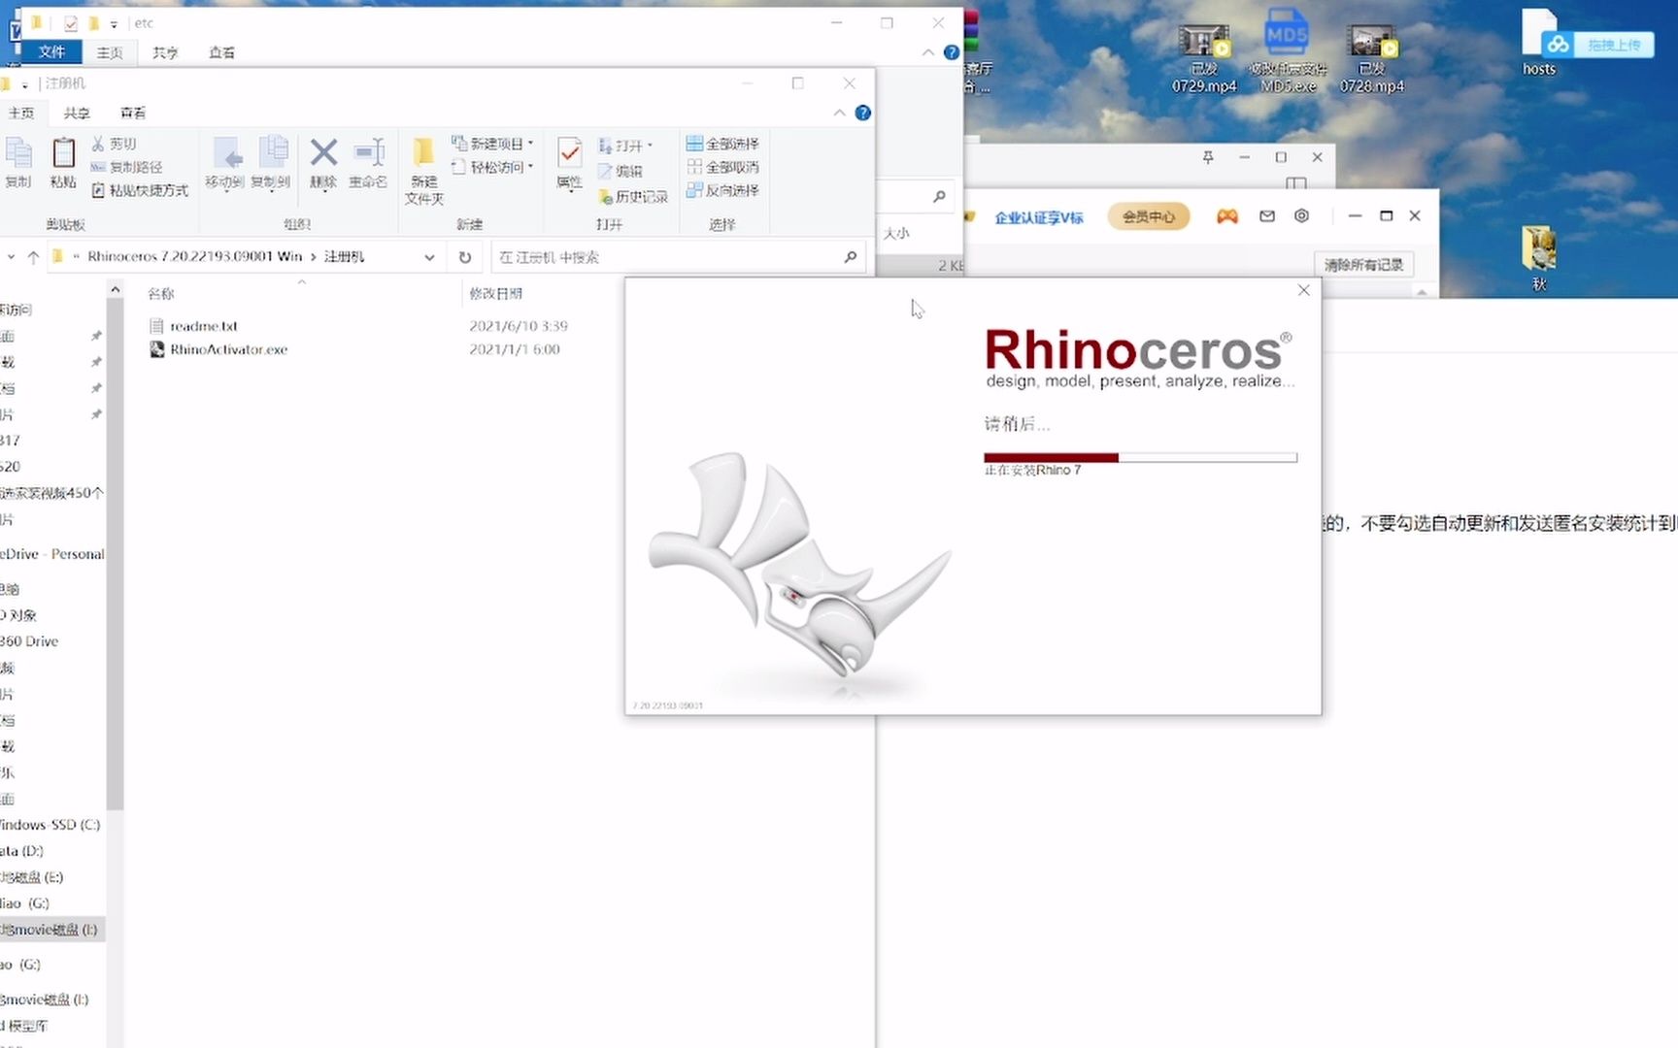This screenshot has width=1678, height=1048.
Task: Open the Easy access (轻松访问) dropdown
Action: coord(492,167)
